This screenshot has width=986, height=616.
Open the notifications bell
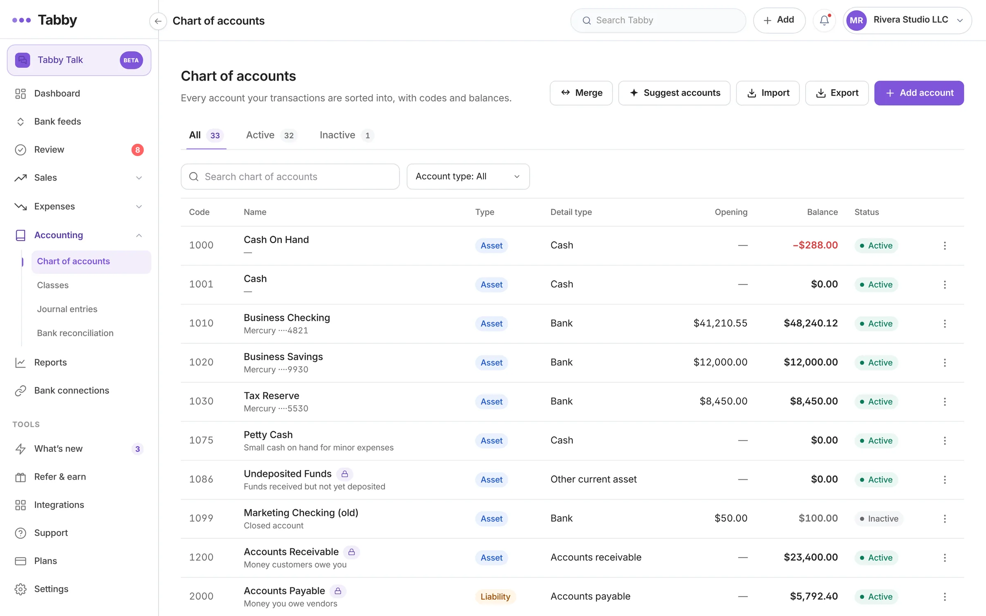[x=824, y=20]
